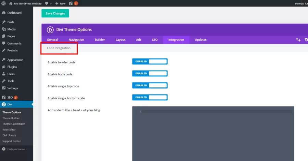The width and height of the screenshot is (308, 161).
Task: Click the Enable header code label
Action: [62, 62]
